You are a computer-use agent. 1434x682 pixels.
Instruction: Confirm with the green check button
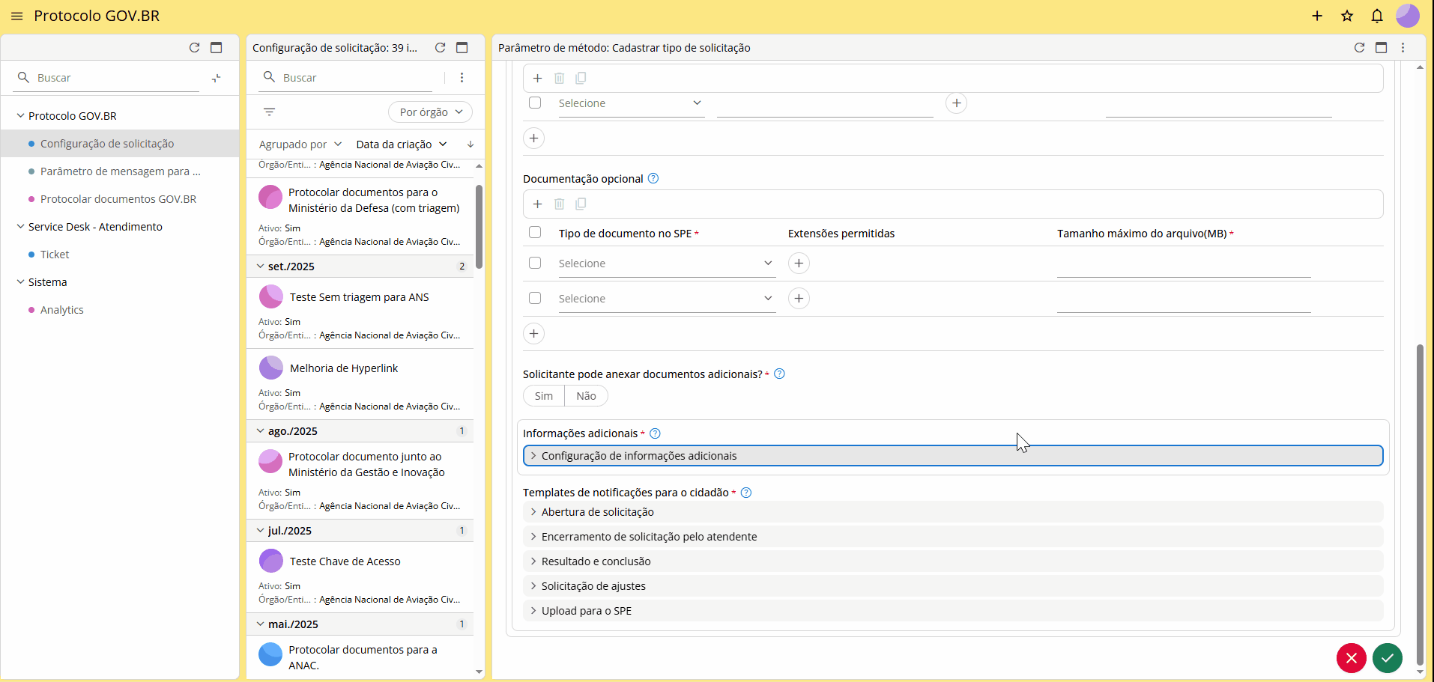pos(1388,658)
